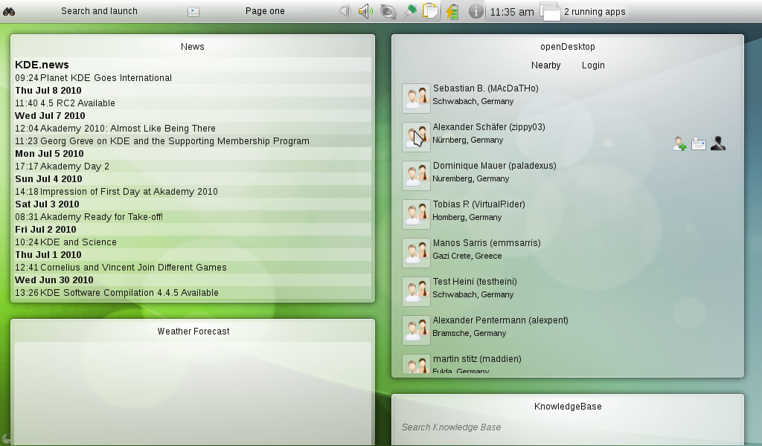Open the Page one activity switcher
762x446 pixels.
(264, 11)
